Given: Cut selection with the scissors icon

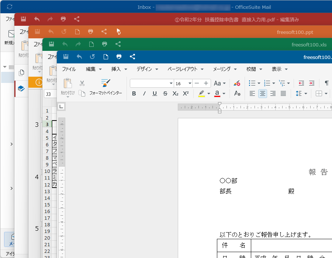Looking at the screenshot, I should click(82, 83).
